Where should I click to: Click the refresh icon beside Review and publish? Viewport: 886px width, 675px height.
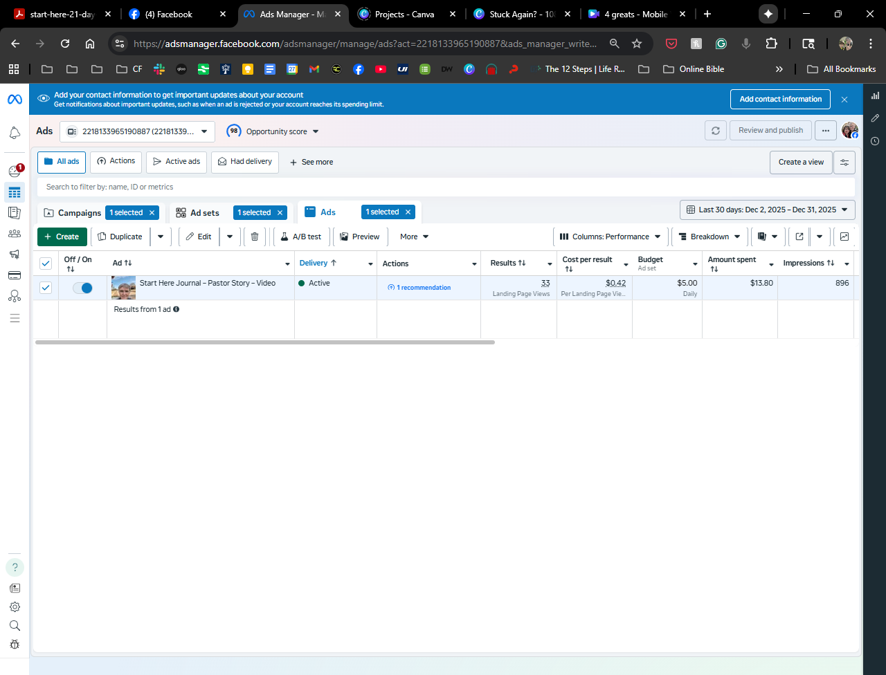pos(715,131)
